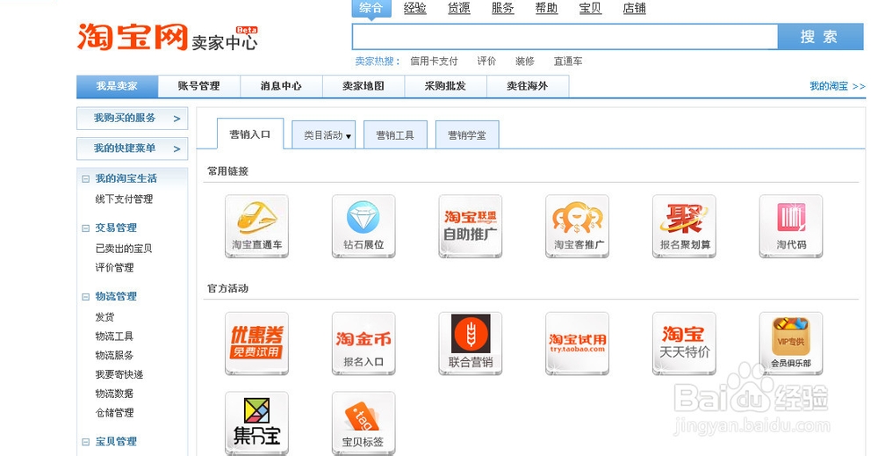Switch to 营销学堂 tab
Viewport: 878px width, 456px height.
coord(467,135)
